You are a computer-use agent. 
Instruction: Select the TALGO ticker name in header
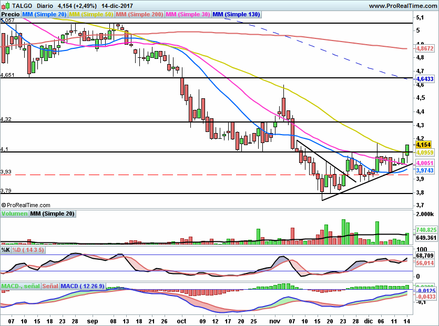(x=22, y=6)
